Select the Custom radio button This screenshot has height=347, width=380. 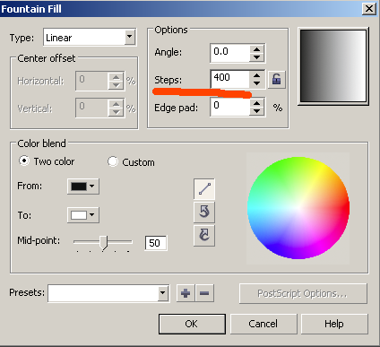pyautogui.click(x=112, y=161)
